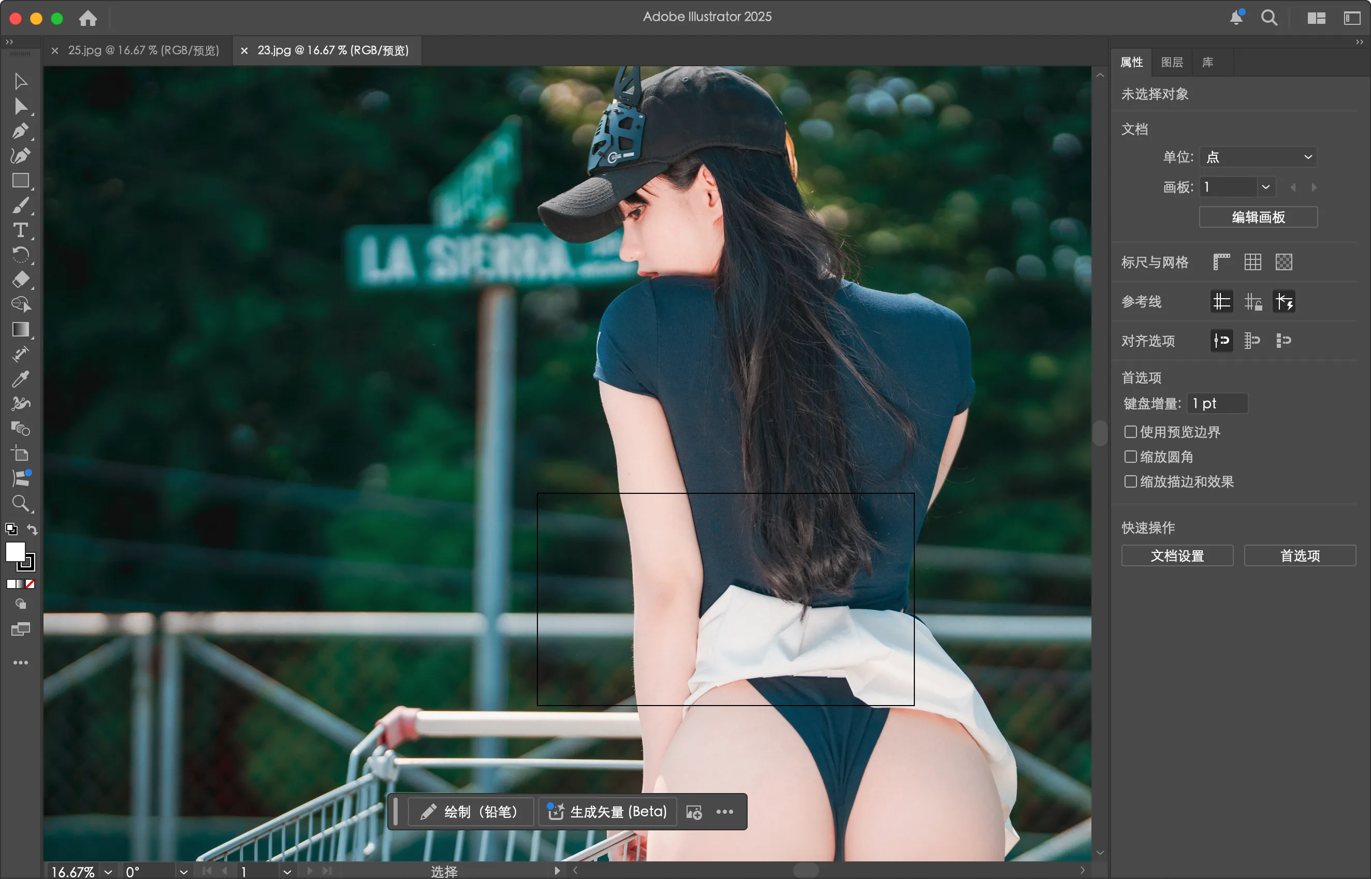The height and width of the screenshot is (879, 1371).
Task: Click 绘制（铅笔）button
Action: click(x=470, y=812)
